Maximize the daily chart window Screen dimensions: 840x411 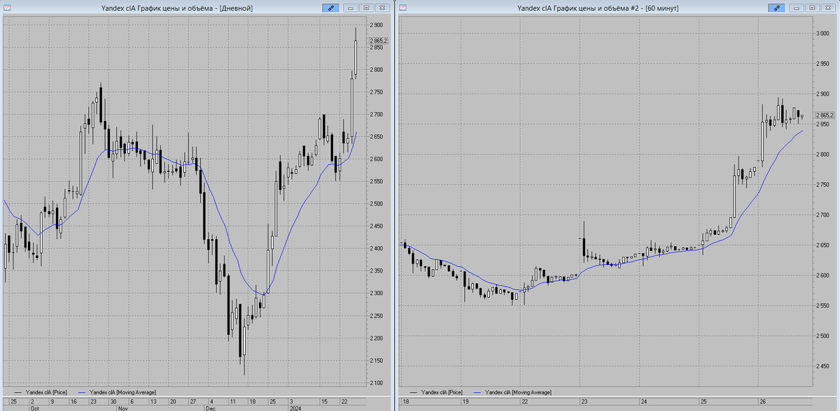click(x=366, y=8)
